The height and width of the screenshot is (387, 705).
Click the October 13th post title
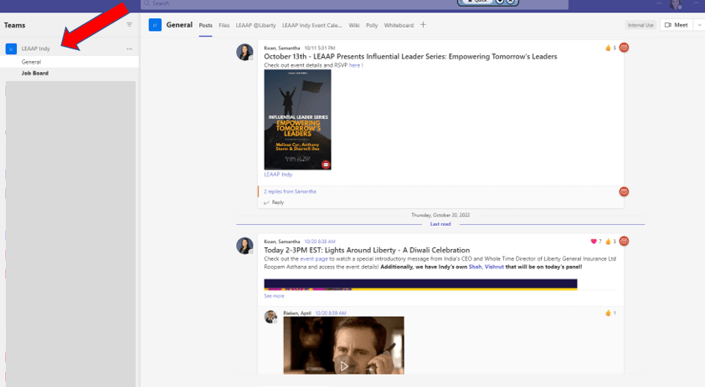point(410,57)
